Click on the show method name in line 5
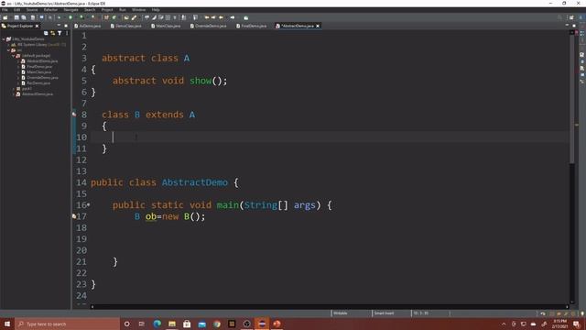586x330 pixels. click(201, 81)
